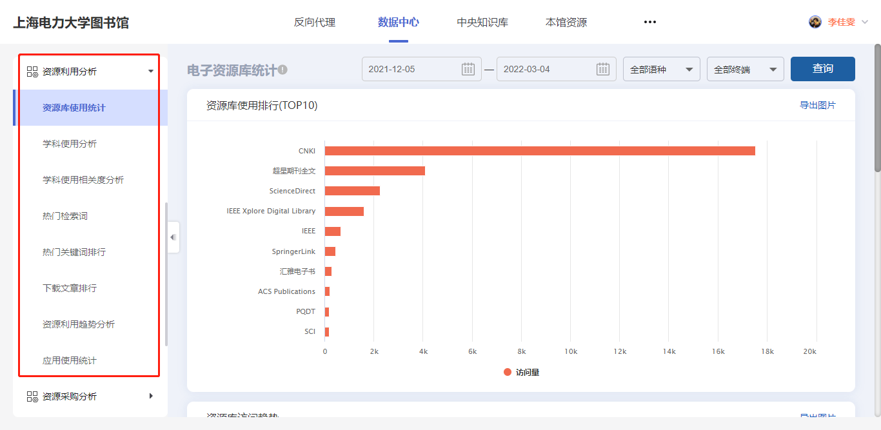Screen dimensions: 881x430
Task: Open the end date calendar icon
Action: pos(603,69)
